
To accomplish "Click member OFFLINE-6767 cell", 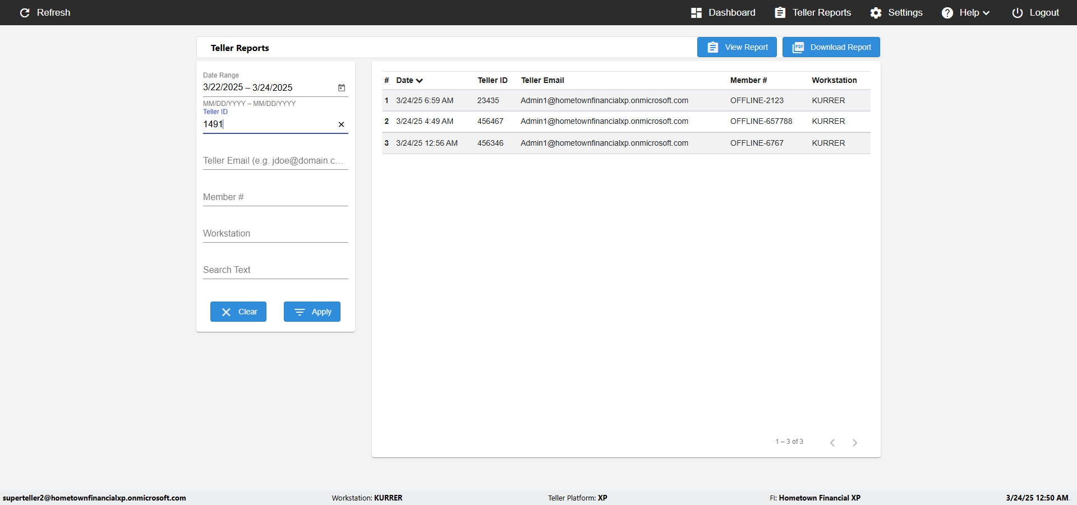I will [x=757, y=143].
